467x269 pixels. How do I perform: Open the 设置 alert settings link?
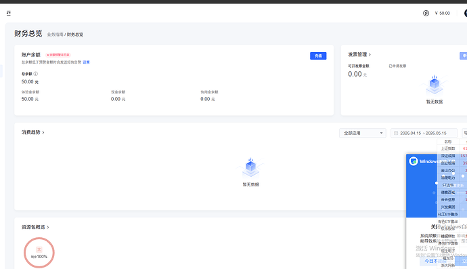click(86, 62)
